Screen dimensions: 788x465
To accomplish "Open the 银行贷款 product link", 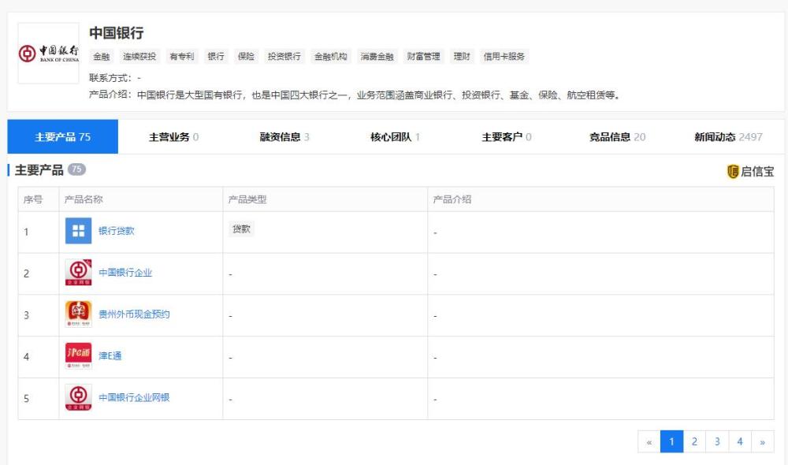I will 116,231.
